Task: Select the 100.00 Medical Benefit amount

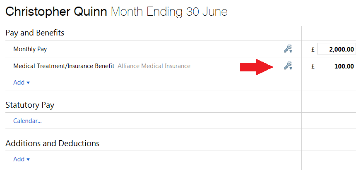Action: [x=344, y=66]
